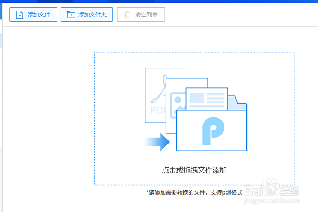Viewport: 318px width, 212px height.
Task: Click the dotted drop zone to add files
Action: (x=194, y=119)
